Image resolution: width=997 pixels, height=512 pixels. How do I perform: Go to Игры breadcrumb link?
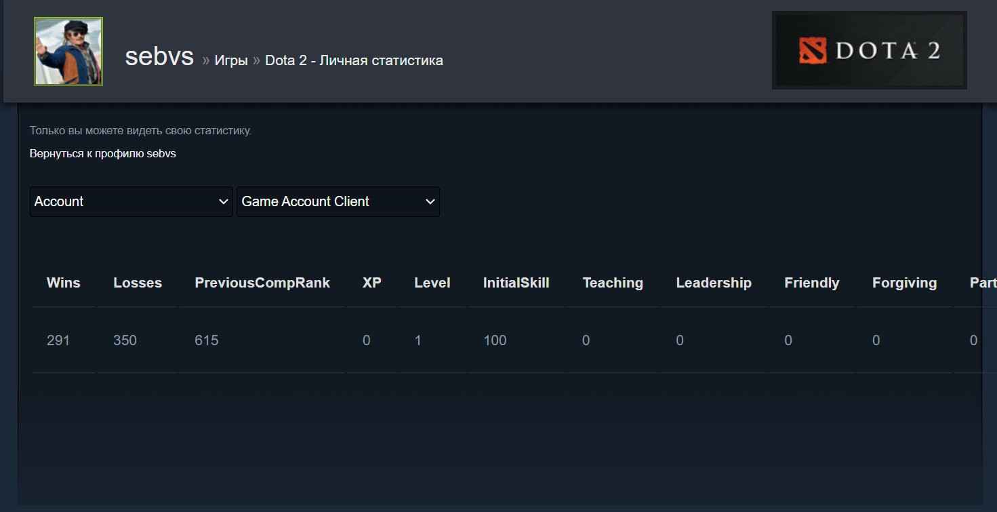coord(231,60)
